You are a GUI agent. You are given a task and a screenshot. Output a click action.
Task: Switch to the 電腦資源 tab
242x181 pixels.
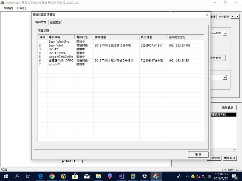pos(55,22)
